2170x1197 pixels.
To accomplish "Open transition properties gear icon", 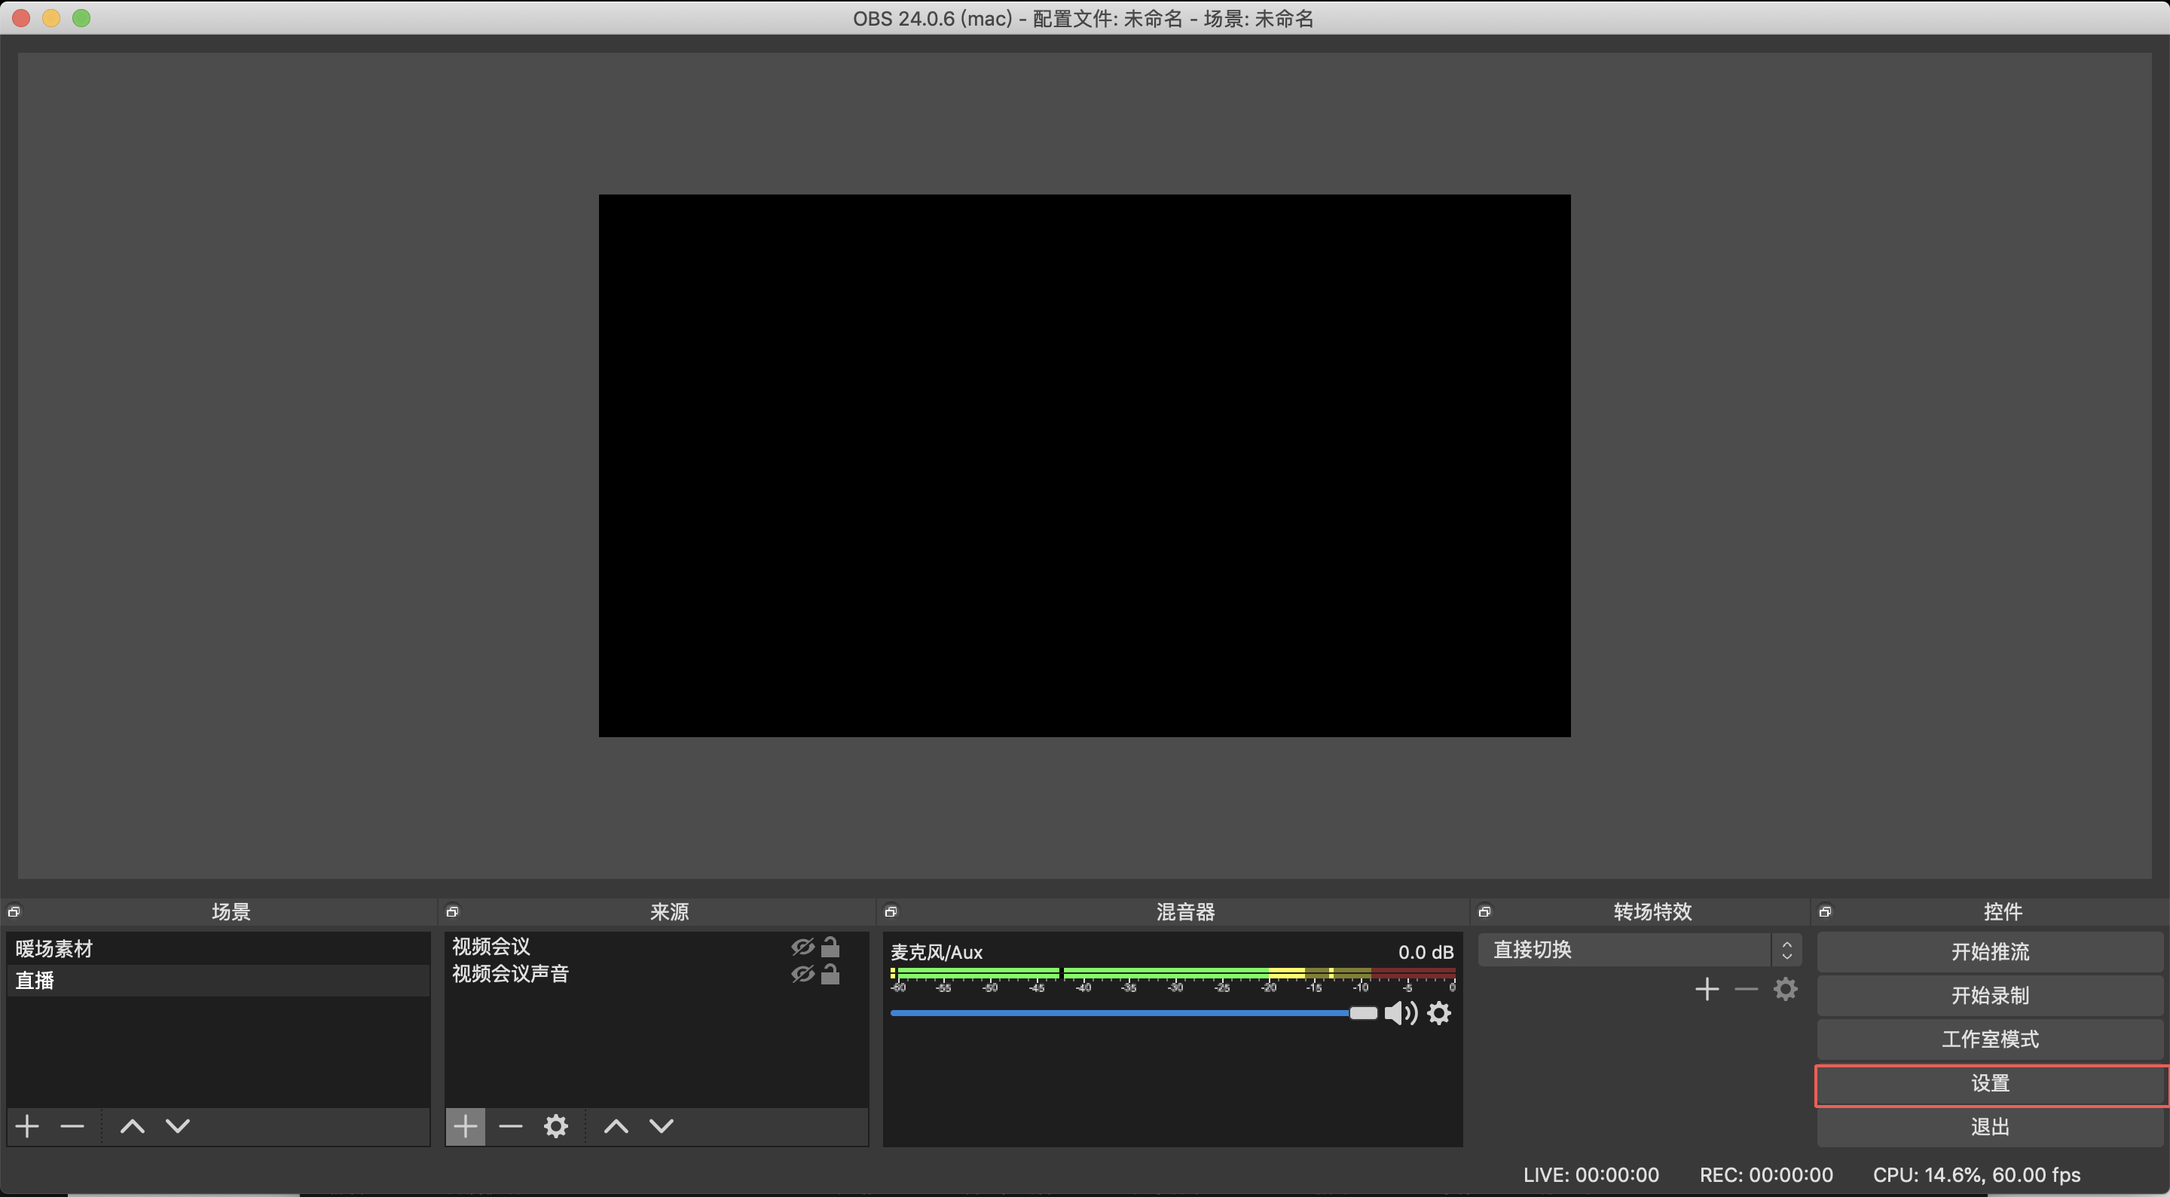I will coord(1785,989).
